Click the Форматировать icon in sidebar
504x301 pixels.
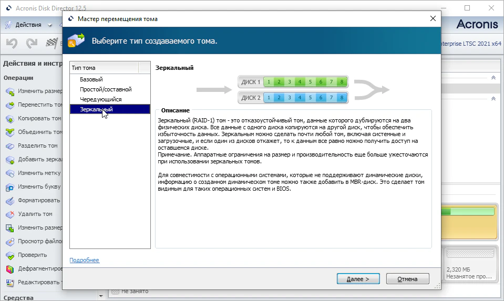[x=10, y=200]
